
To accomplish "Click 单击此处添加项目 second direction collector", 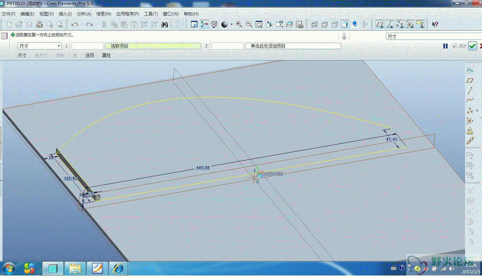I will tap(293, 46).
